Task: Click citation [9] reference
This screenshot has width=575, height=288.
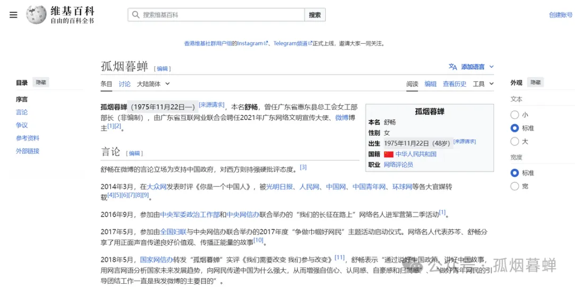Action: 145,195
